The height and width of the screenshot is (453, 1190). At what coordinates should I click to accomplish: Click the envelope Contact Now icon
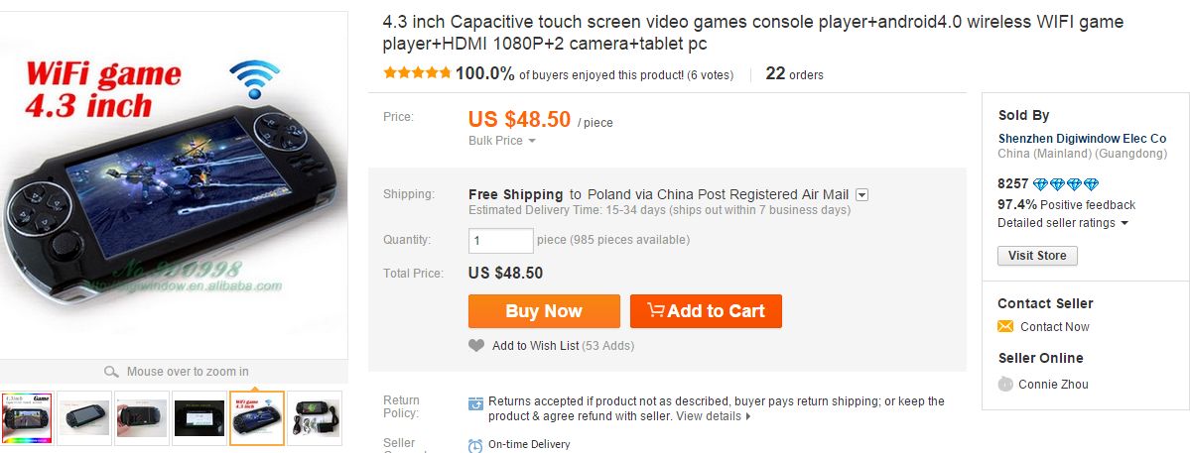click(x=1005, y=327)
